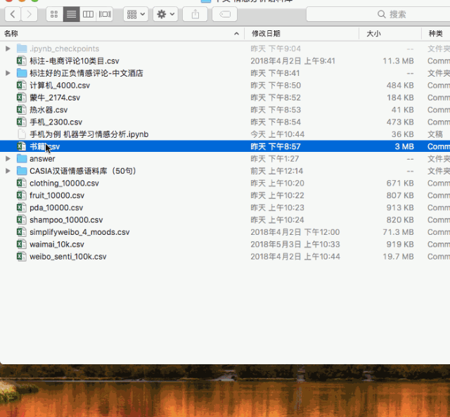Viewport: 450px width, 417px height.
Task: Click the icon of shampoo_10000.csv
Action: point(22,219)
